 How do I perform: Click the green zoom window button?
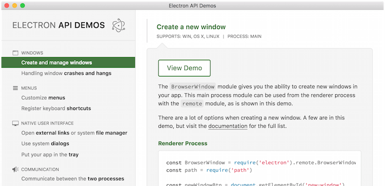(x=23, y=5)
